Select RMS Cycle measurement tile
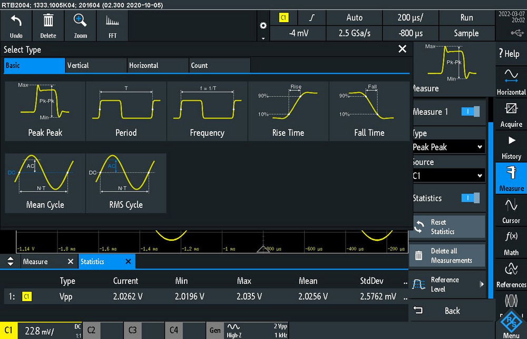This screenshot has height=339, width=527. pos(126,183)
